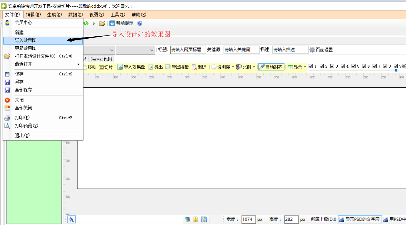Toggle layer 1 checkbox

(x=311, y=66)
